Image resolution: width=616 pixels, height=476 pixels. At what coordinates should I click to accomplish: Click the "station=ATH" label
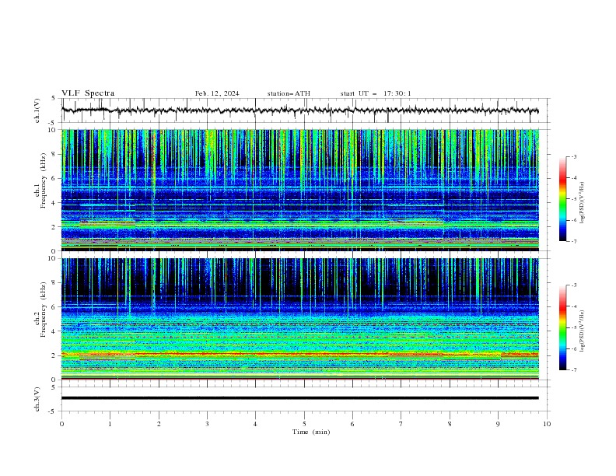point(289,93)
